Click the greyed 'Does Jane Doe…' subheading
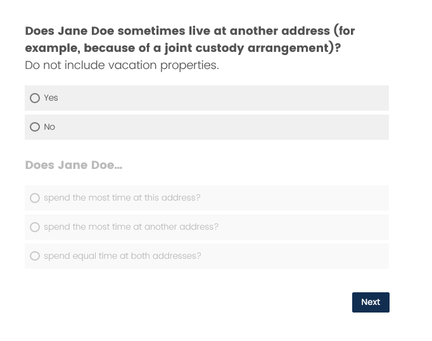The image size is (432, 341). coord(73,165)
